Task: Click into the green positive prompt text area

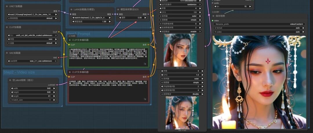Action: click(108, 57)
